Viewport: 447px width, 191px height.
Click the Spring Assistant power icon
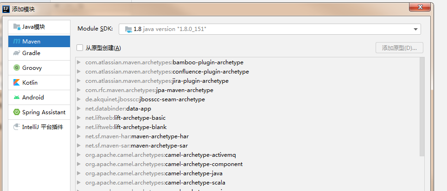point(17,112)
